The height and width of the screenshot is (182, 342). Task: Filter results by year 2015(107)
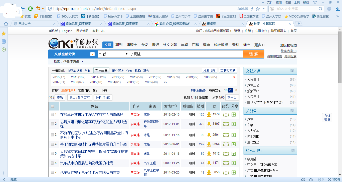pyautogui.click(x=78, y=77)
